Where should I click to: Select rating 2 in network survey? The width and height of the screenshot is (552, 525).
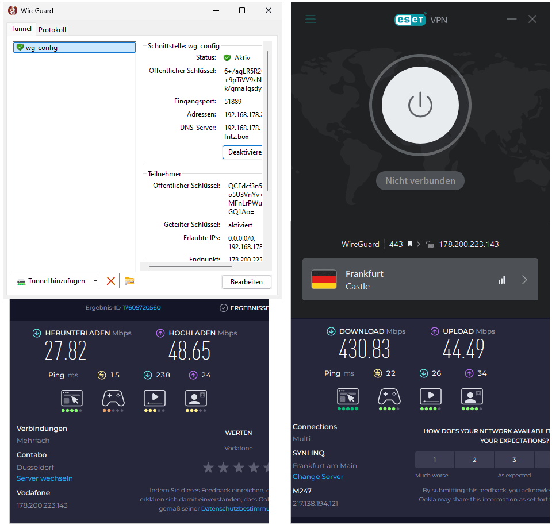click(474, 460)
